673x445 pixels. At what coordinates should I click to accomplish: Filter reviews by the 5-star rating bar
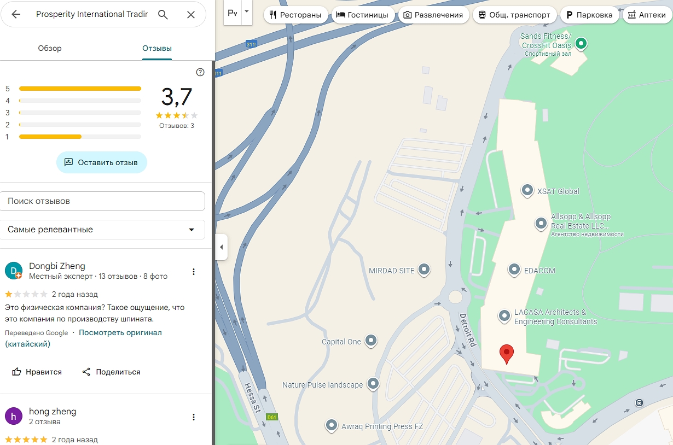80,89
